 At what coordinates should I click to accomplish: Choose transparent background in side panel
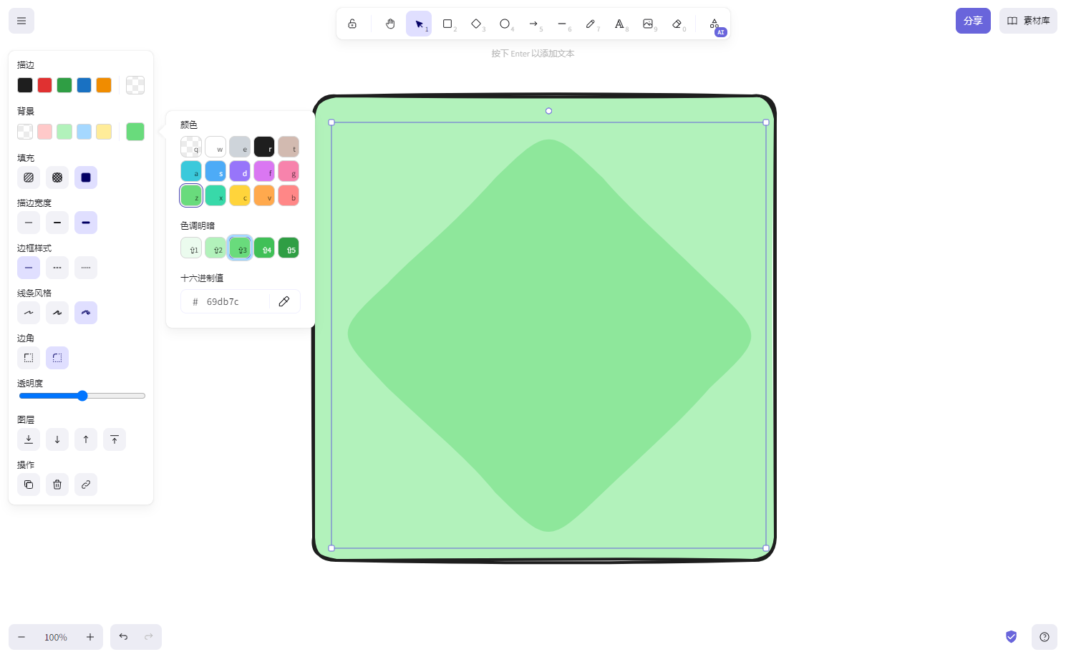click(25, 132)
